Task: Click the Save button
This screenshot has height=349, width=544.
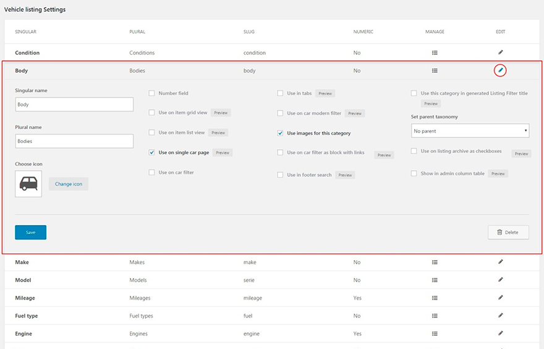Action: pyautogui.click(x=30, y=232)
